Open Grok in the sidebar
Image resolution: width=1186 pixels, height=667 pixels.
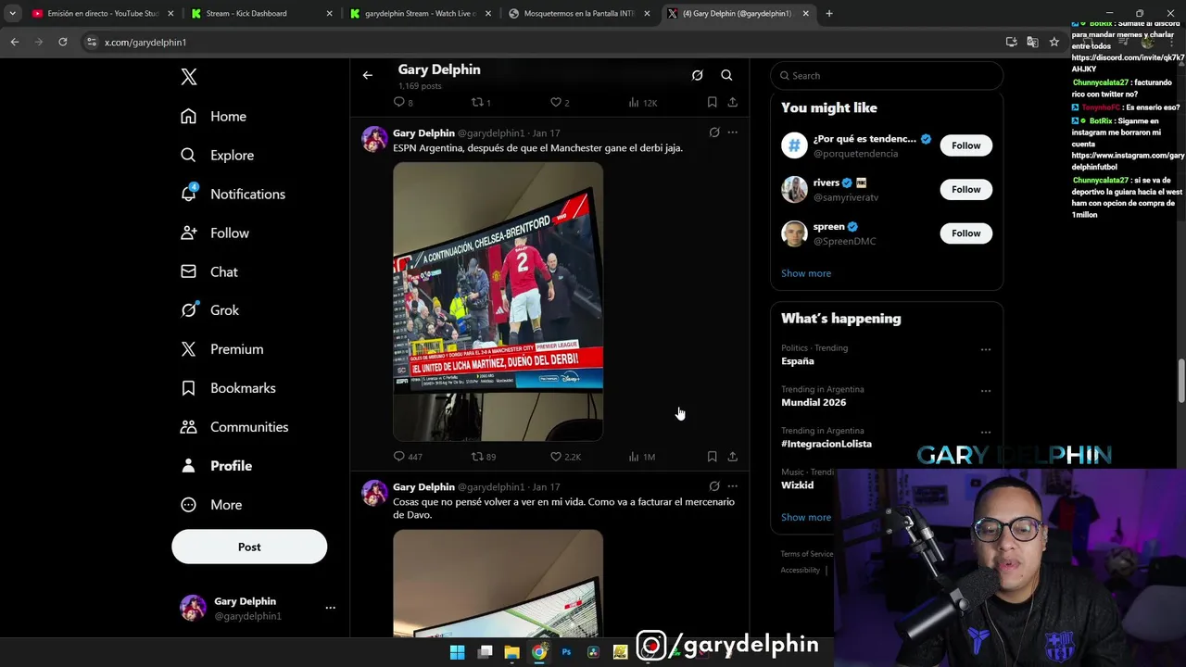[210, 310]
